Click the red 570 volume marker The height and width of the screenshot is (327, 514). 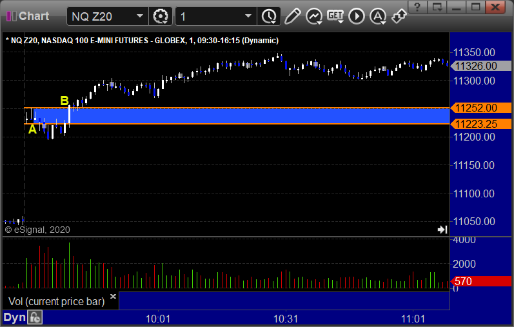[481, 281]
